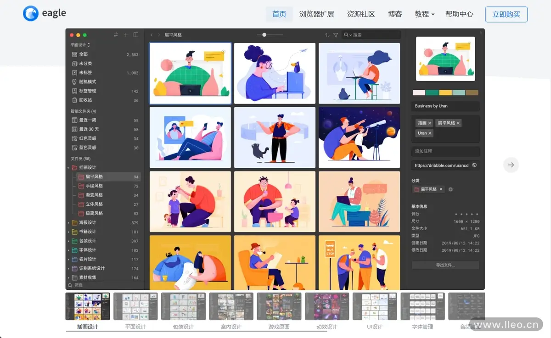Click the 导出文件 button

pos(445,265)
